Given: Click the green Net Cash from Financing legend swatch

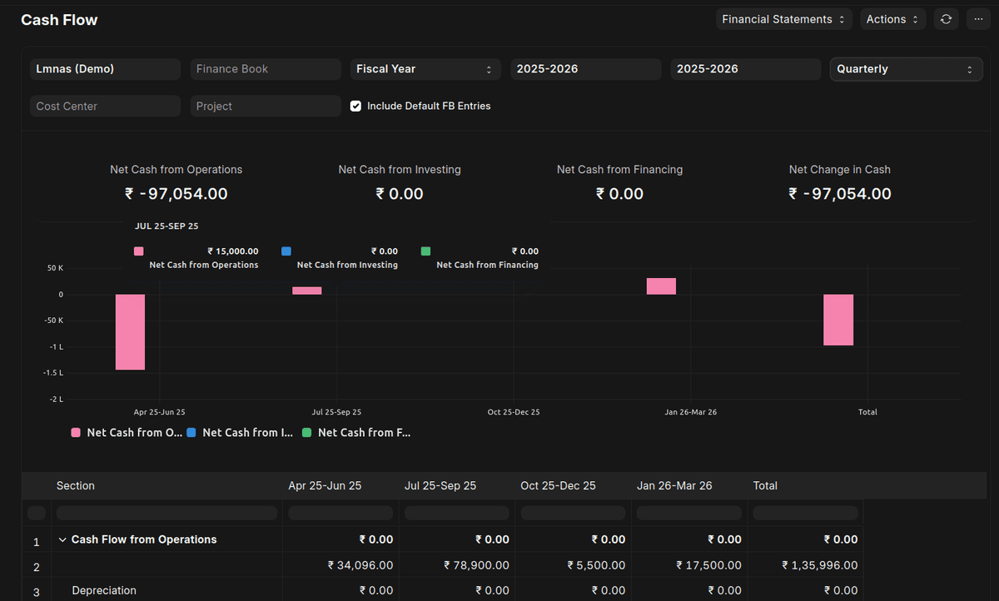Looking at the screenshot, I should click(x=306, y=433).
